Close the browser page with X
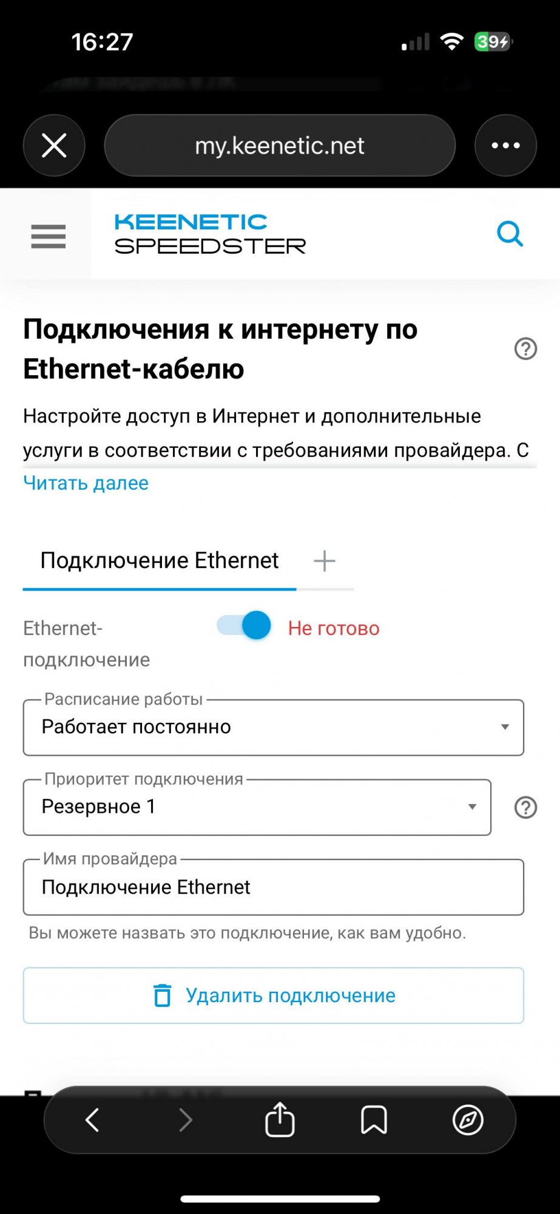Screen dimensions: 560x1214 pyautogui.click(x=54, y=146)
